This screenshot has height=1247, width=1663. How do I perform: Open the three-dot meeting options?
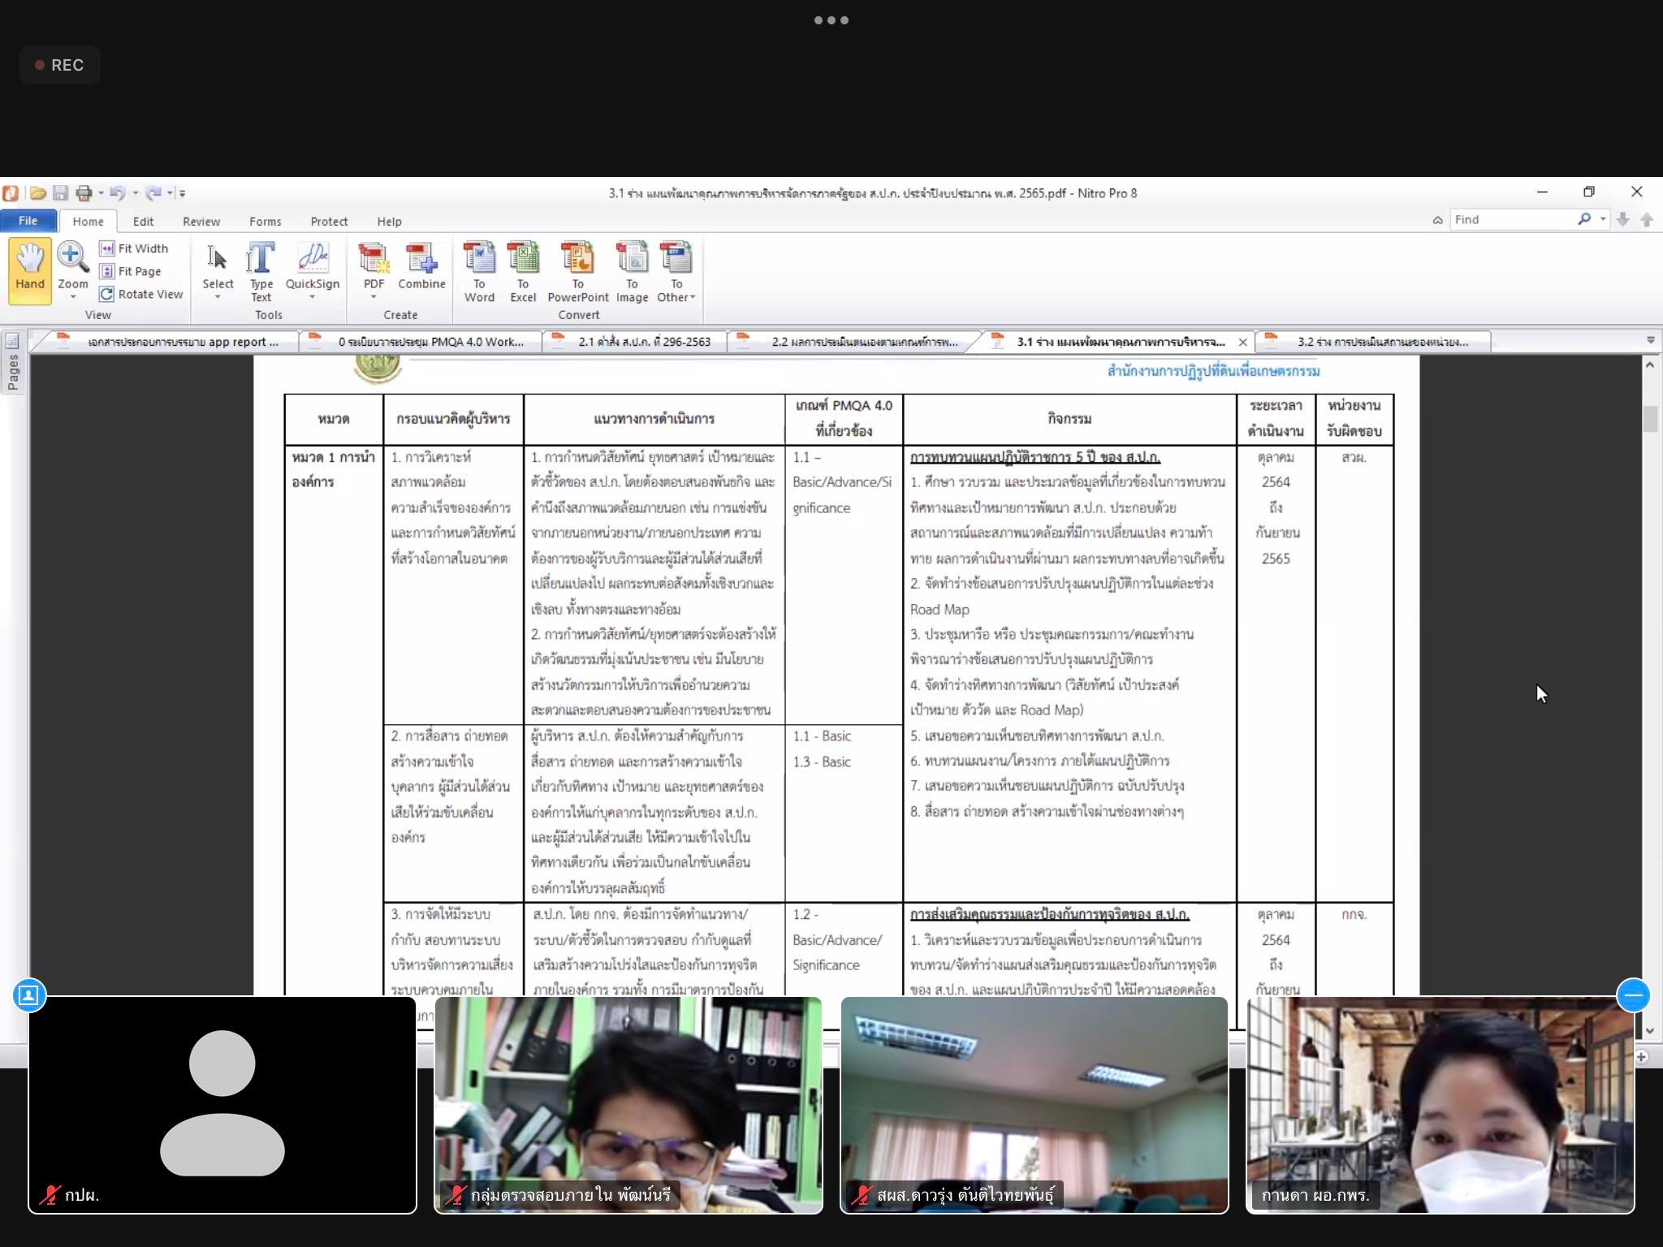coord(831,20)
